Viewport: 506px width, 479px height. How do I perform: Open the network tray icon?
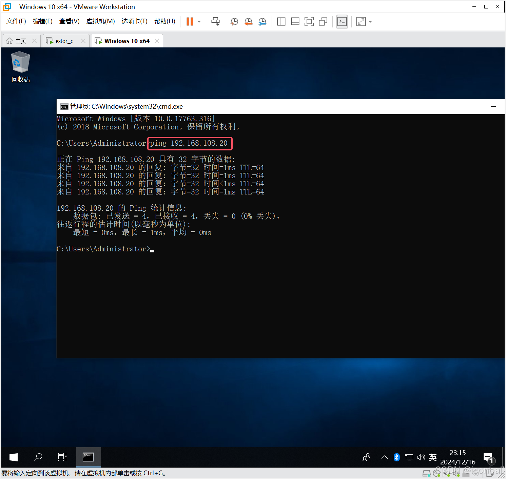tap(409, 457)
